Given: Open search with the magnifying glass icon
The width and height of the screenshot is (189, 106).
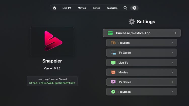Looking at the screenshot, I should pos(125,8).
